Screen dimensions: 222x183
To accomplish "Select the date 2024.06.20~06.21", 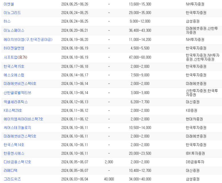I will tap(75, 30).
